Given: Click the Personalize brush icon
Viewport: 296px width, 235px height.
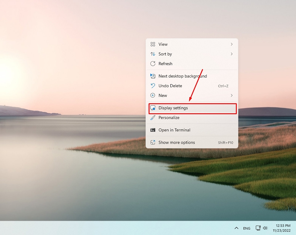Looking at the screenshot, I should click(153, 117).
